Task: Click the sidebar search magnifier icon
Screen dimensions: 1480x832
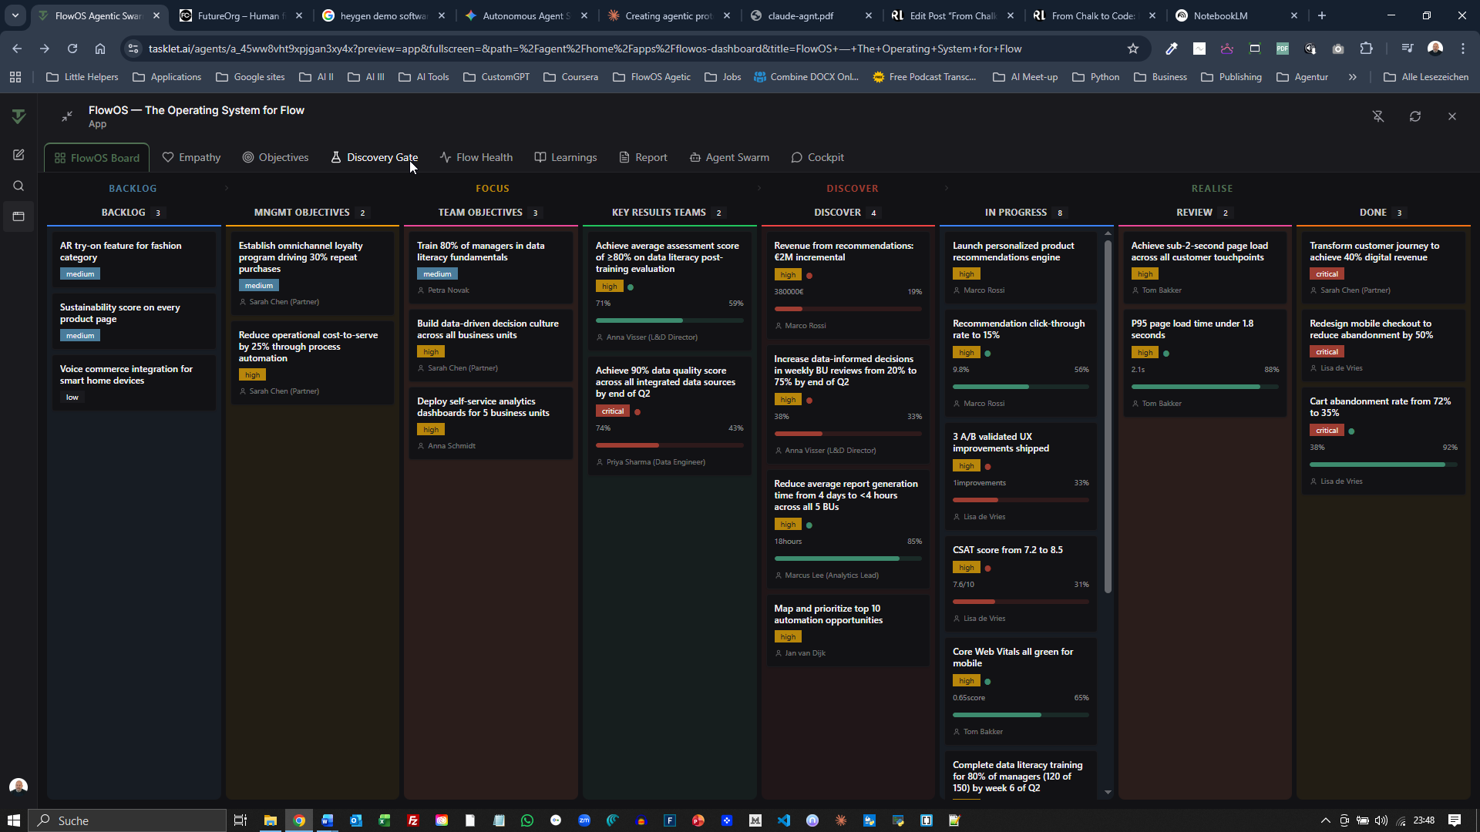Action: 18,186
